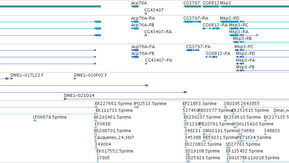Click protein Mkp3-PA
The height and width of the screenshot is (163, 289).
(x=240, y=64)
